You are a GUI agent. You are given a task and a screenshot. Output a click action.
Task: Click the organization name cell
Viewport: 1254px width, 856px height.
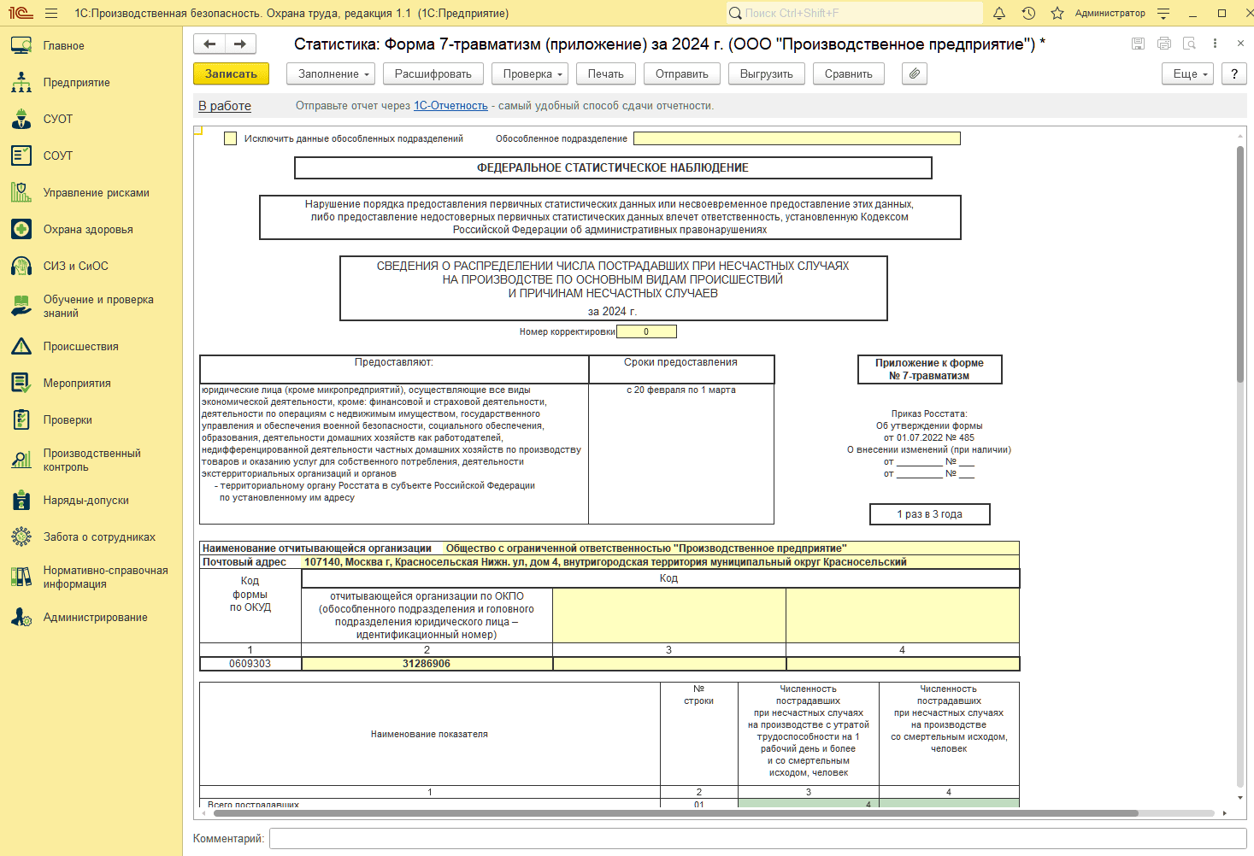click(x=732, y=548)
